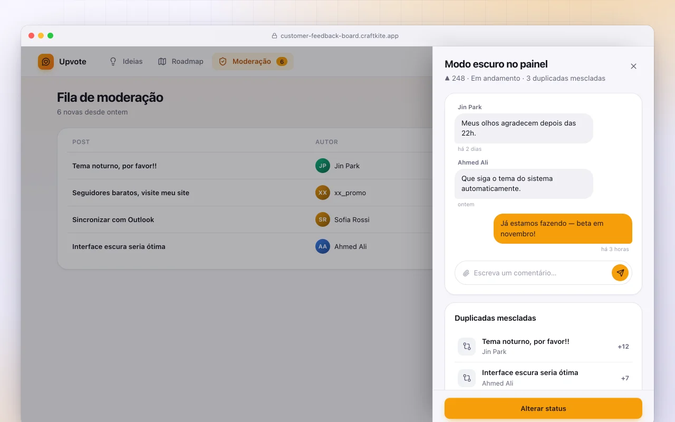Viewport: 675px width, 422px height.
Task: Open the Roadmap tab
Action: point(181,62)
